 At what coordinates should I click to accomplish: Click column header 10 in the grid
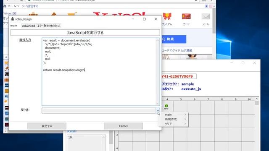click(249, 99)
